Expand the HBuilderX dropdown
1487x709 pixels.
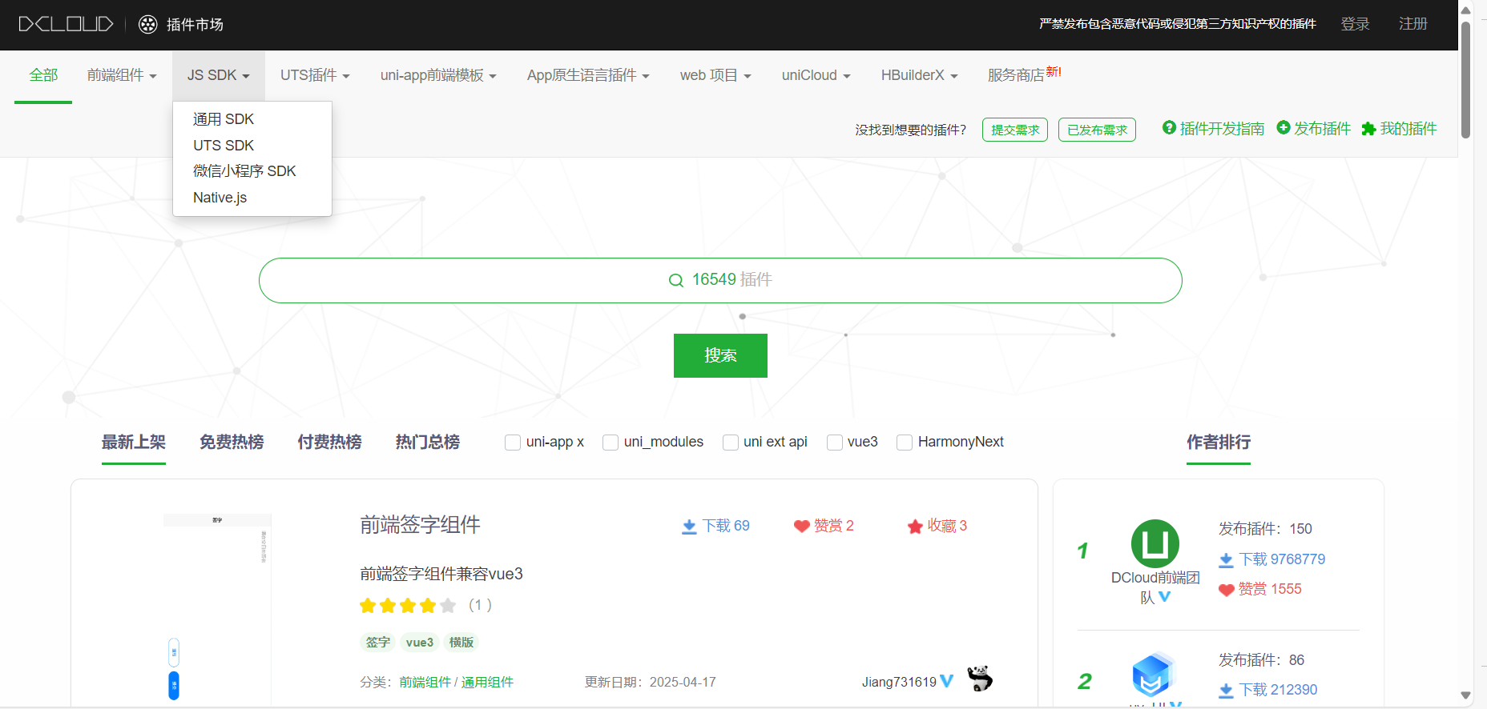pos(919,75)
